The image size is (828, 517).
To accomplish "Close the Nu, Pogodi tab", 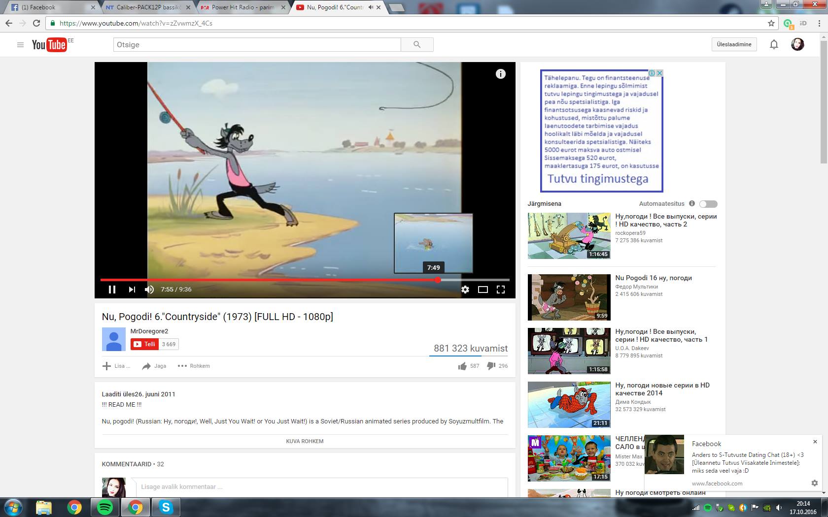I will [x=378, y=7].
